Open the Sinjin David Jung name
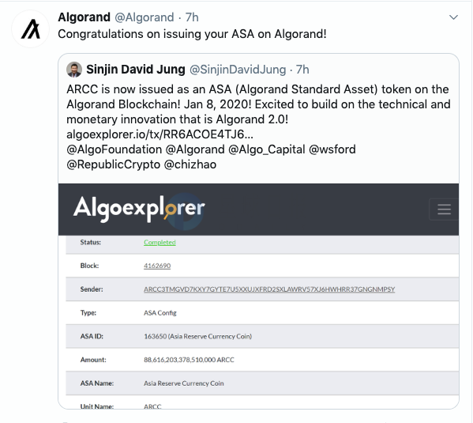The image size is (473, 423). (136, 70)
